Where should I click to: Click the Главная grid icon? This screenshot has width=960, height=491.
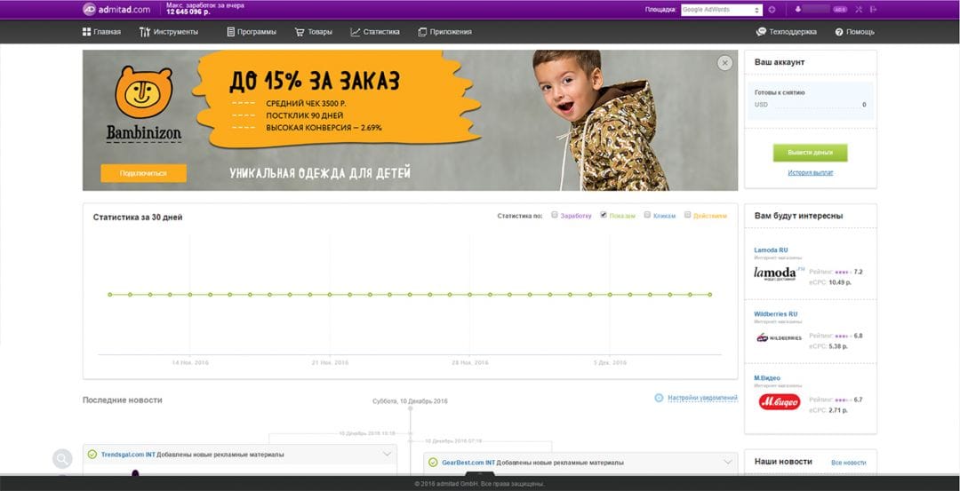tap(86, 32)
